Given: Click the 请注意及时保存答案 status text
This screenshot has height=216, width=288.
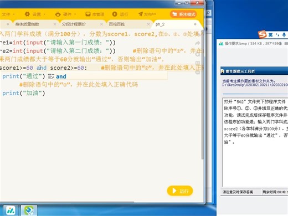Looking at the screenshot, I should (238, 192).
